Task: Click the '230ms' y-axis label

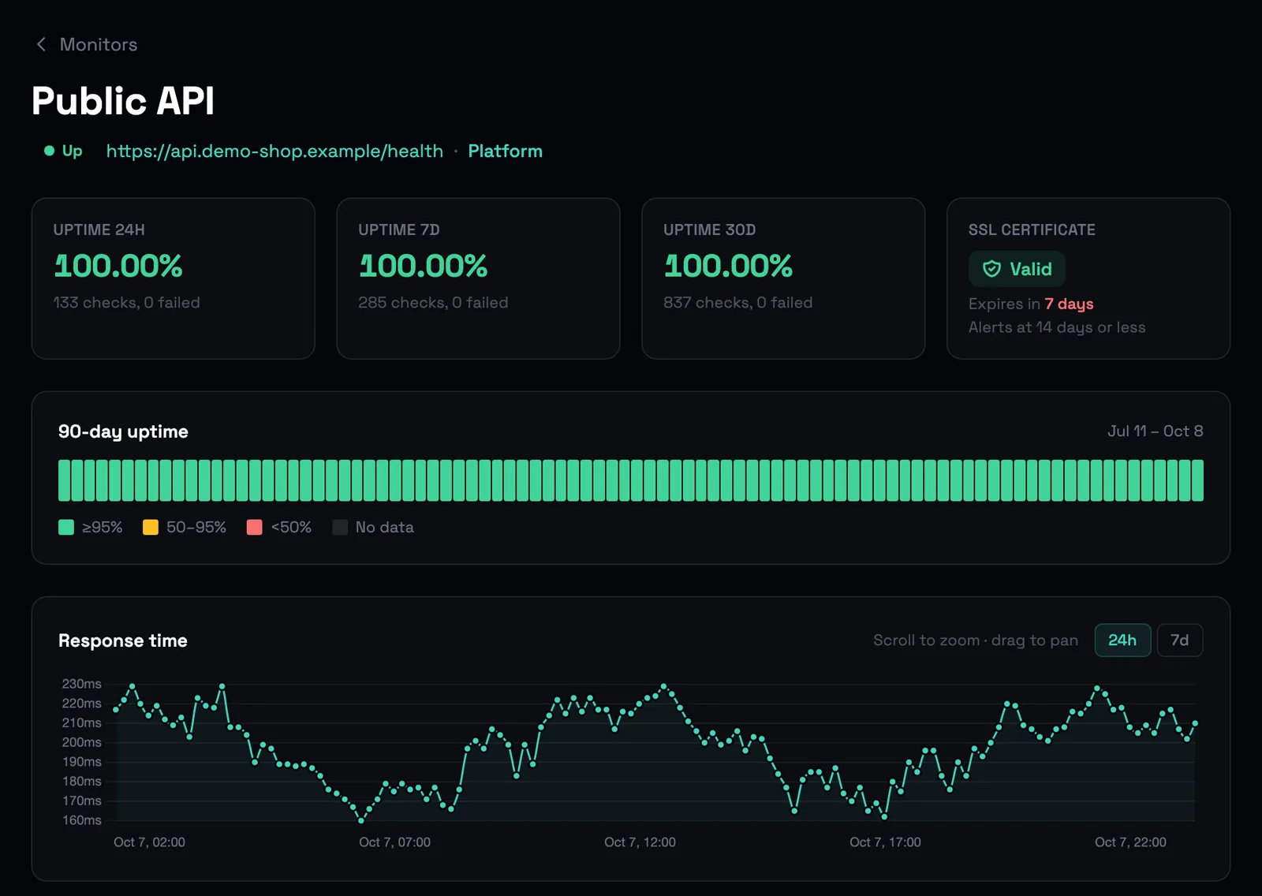Action: point(82,684)
